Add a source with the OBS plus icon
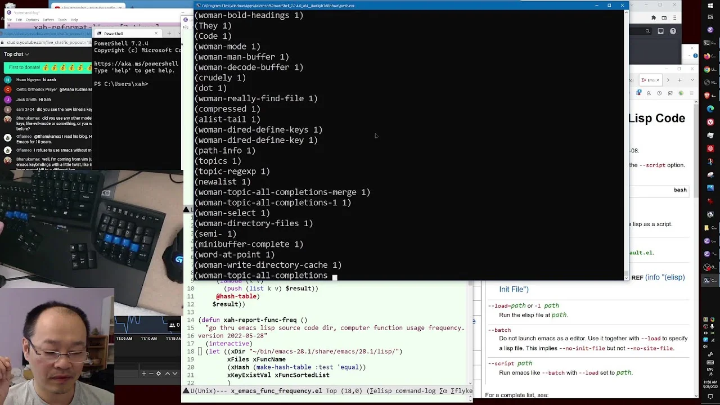Image resolution: width=720 pixels, height=405 pixels. pyautogui.click(x=144, y=373)
